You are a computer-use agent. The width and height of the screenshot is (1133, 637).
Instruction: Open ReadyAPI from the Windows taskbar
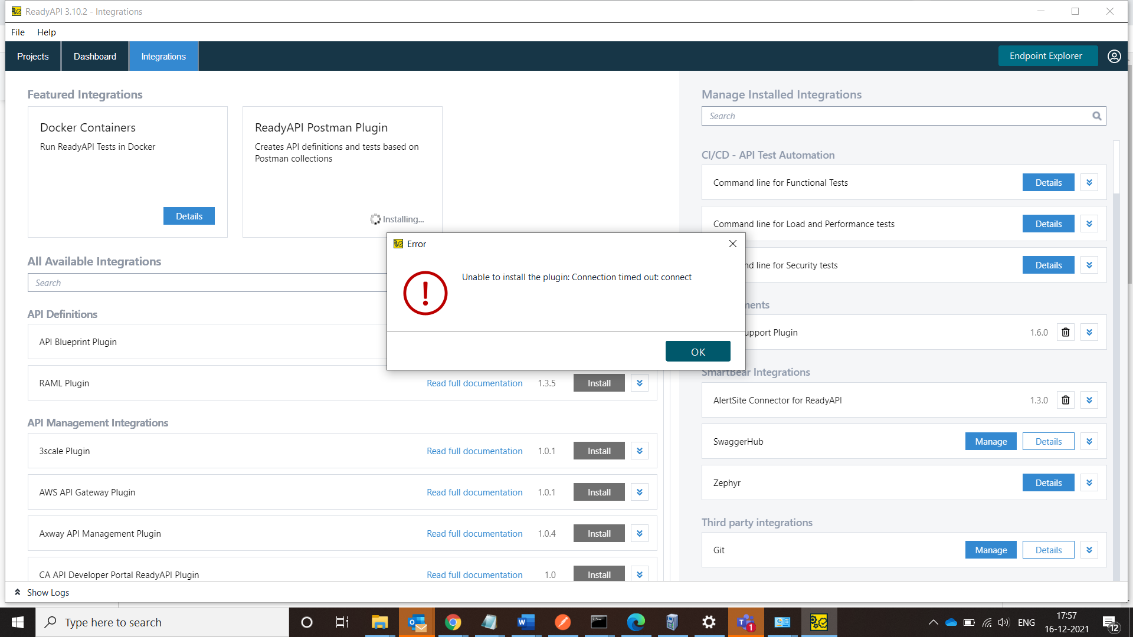[x=819, y=622]
